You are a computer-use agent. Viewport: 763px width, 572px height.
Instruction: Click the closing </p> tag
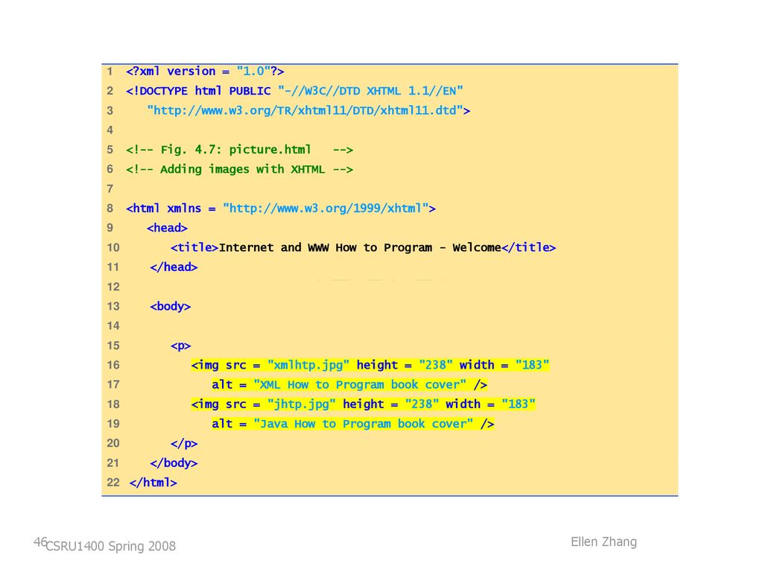click(x=184, y=444)
